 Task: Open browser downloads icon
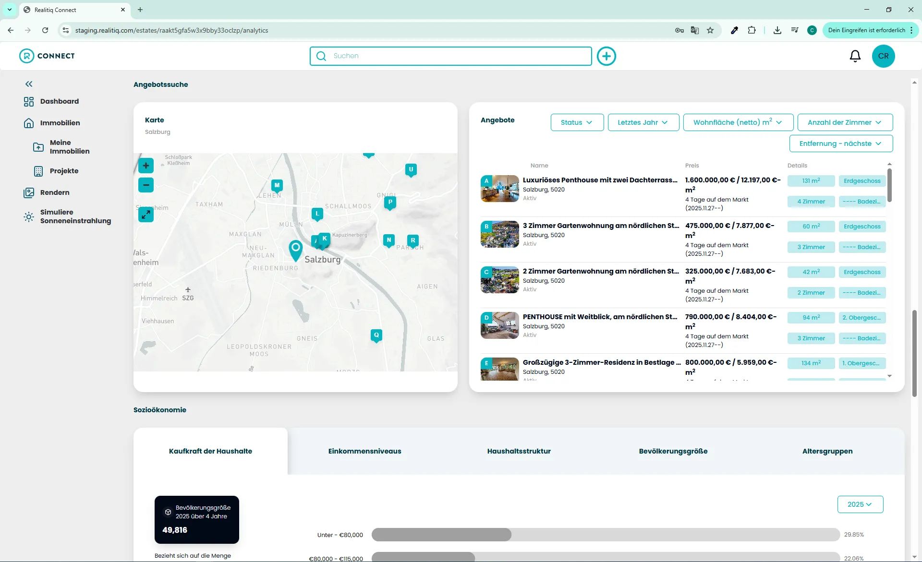click(777, 30)
